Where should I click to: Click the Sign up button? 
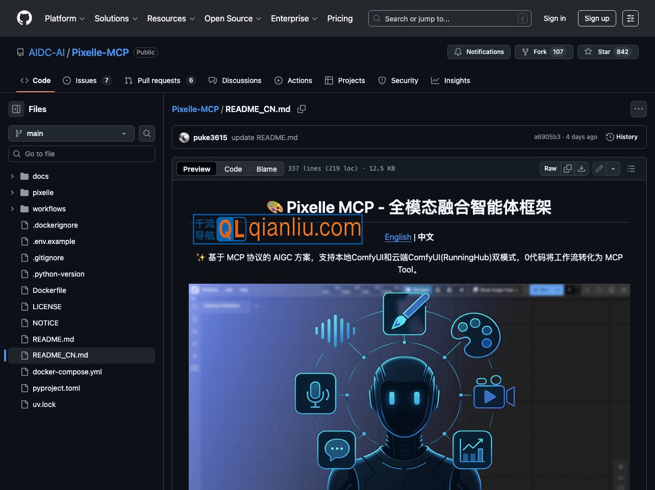[x=597, y=18]
